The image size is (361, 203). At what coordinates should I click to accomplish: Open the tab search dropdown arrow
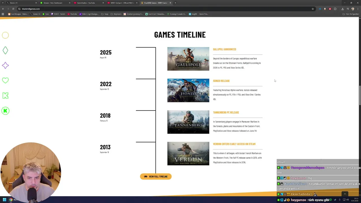tap(3, 3)
